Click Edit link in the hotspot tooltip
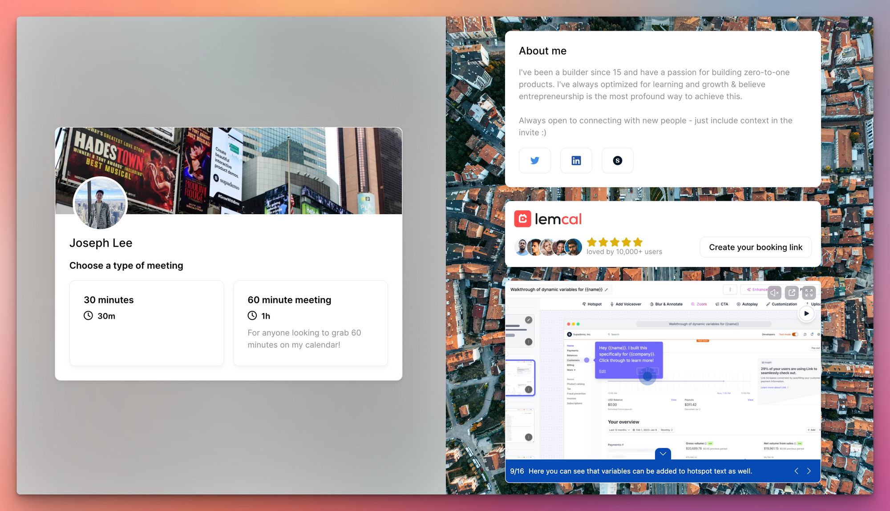The image size is (890, 511). (x=602, y=371)
